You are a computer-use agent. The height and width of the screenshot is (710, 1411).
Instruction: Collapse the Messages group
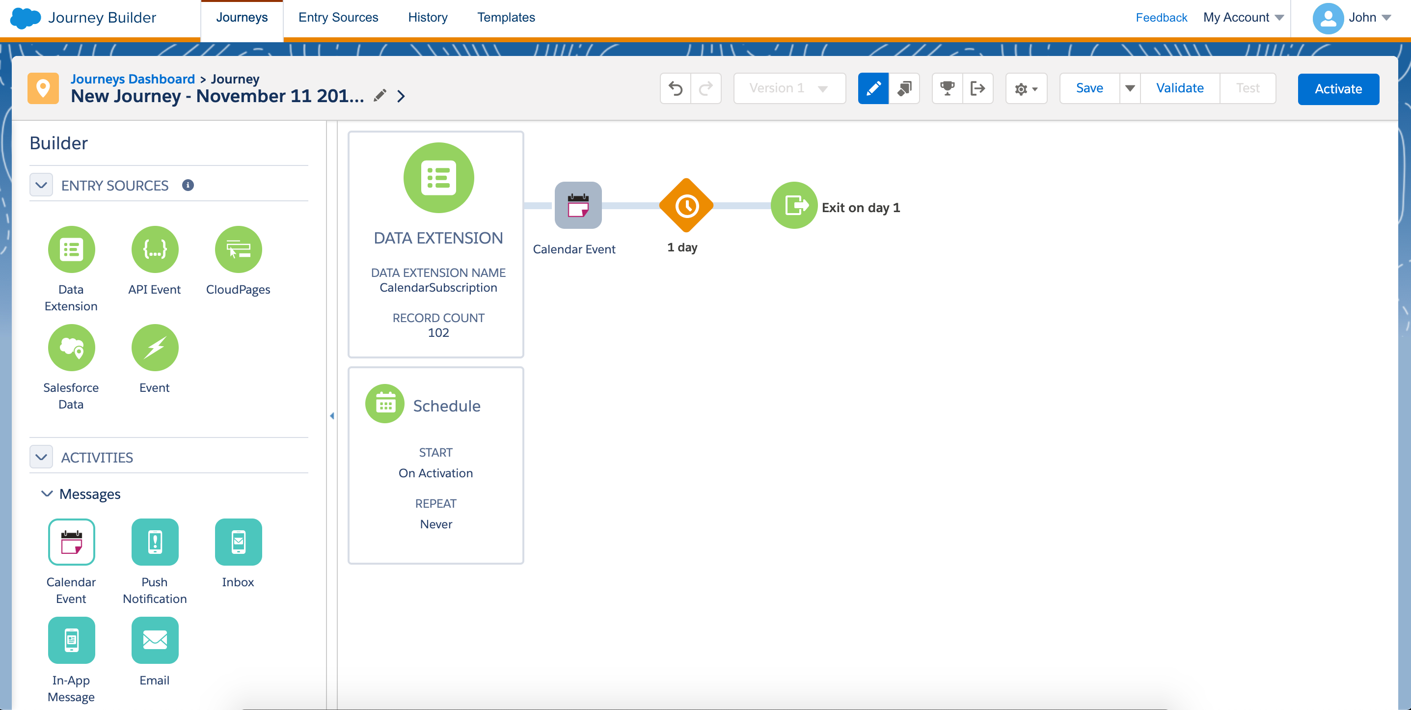point(47,493)
